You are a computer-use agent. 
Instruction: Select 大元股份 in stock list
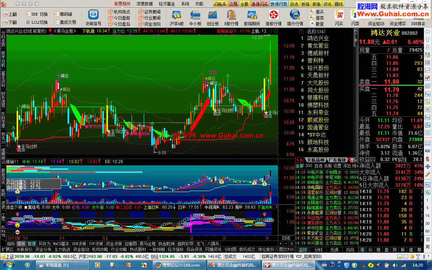pyautogui.click(x=318, y=83)
